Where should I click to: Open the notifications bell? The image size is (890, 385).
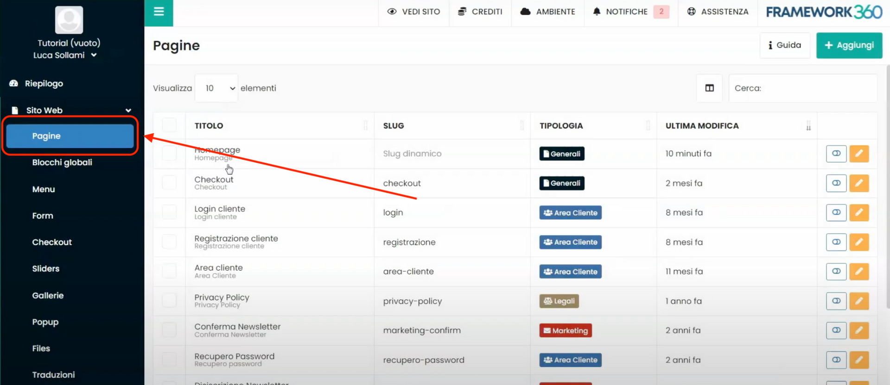click(597, 12)
